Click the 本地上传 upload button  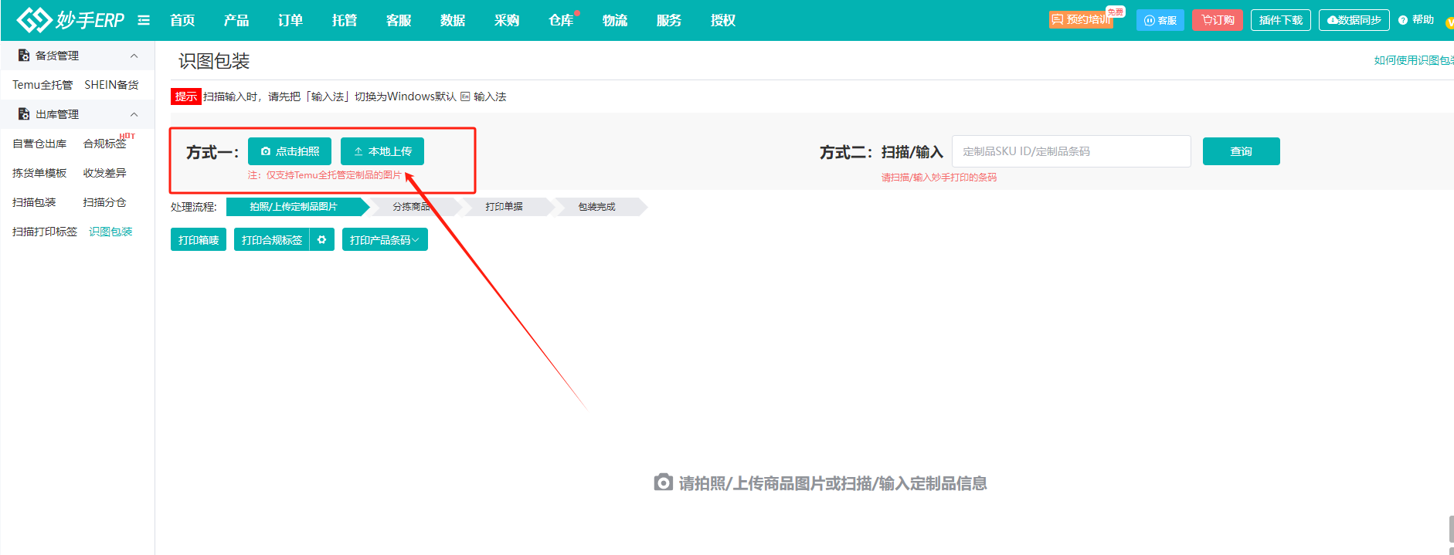click(382, 151)
